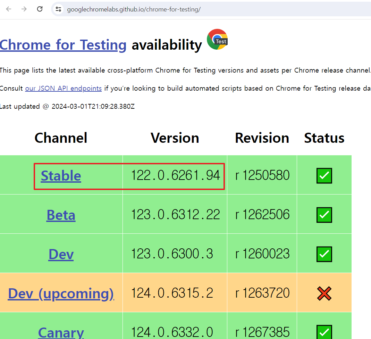This screenshot has width=371, height=339.
Task: Open the Chrome for Testing heading link
Action: click(63, 45)
